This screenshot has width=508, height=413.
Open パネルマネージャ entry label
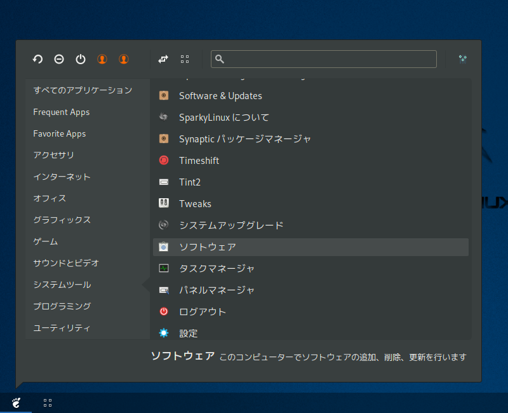217,290
